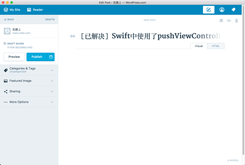
Task: Minimize window with the yellow button
Action: 7,2
